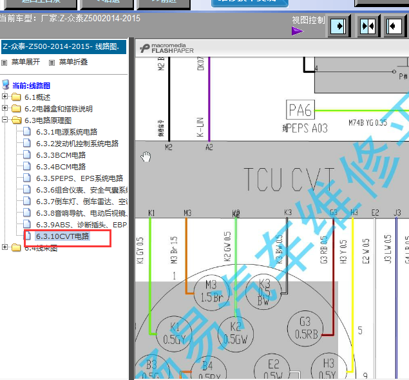Click the 当前车型 manufacturer text
Screen dimensions: 409x380
coord(70,19)
